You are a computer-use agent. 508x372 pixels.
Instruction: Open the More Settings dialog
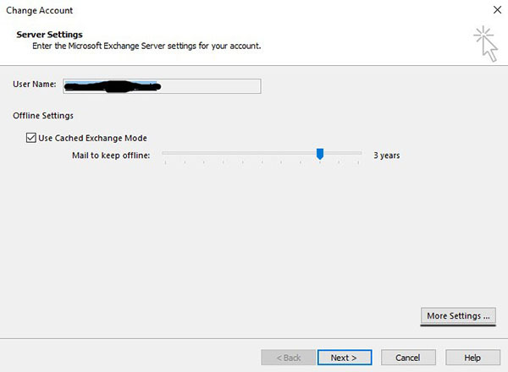pyautogui.click(x=458, y=316)
